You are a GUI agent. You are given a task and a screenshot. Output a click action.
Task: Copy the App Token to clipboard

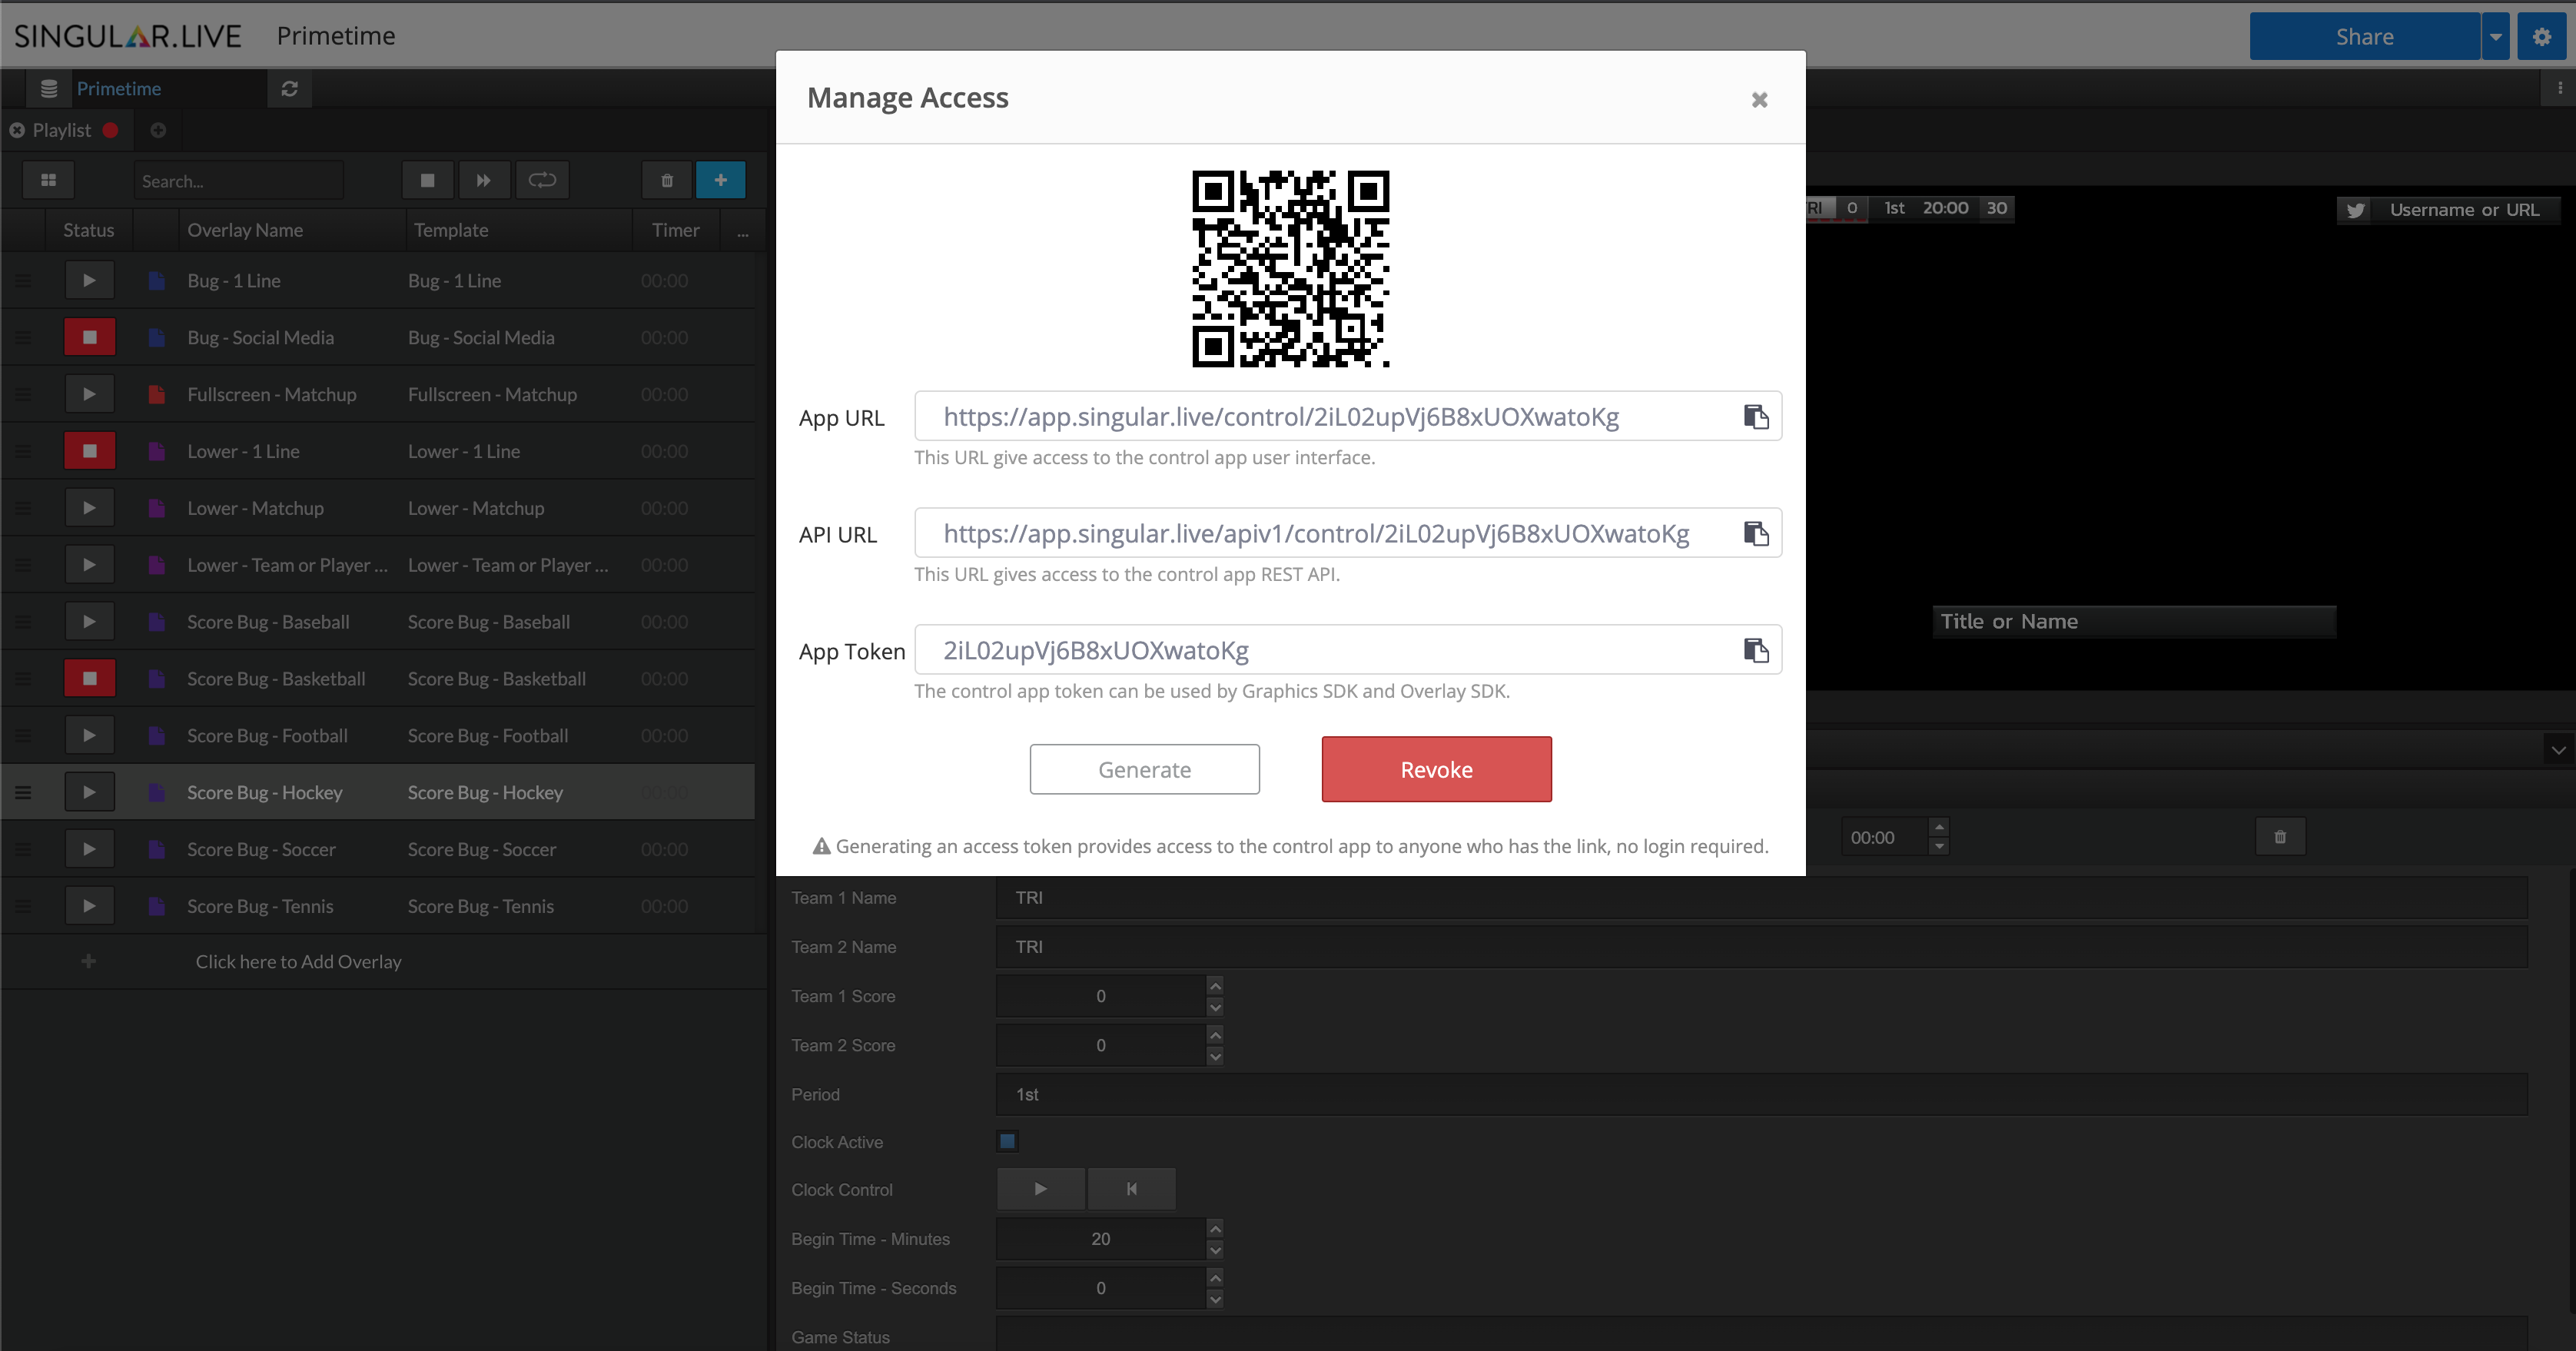point(1756,650)
